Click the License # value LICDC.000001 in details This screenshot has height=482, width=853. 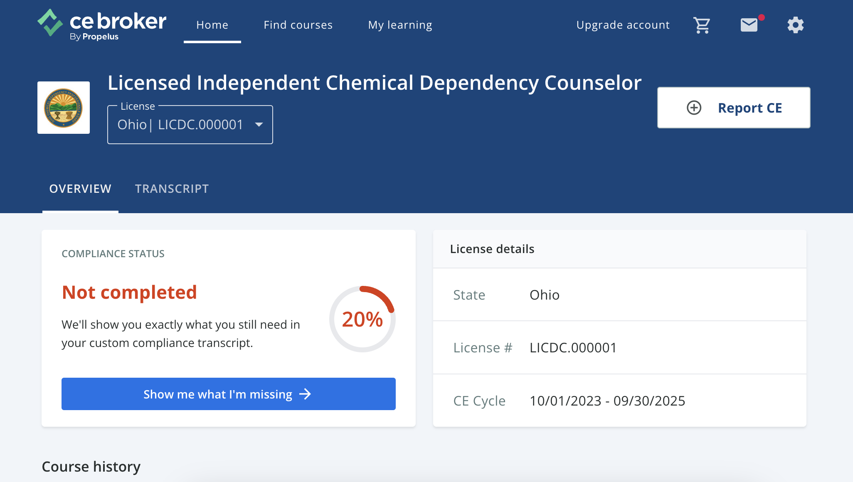(573, 347)
